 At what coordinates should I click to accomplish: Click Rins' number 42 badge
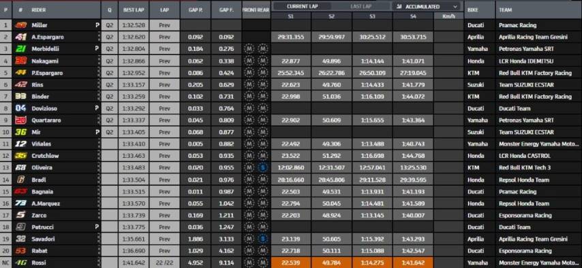coord(20,84)
